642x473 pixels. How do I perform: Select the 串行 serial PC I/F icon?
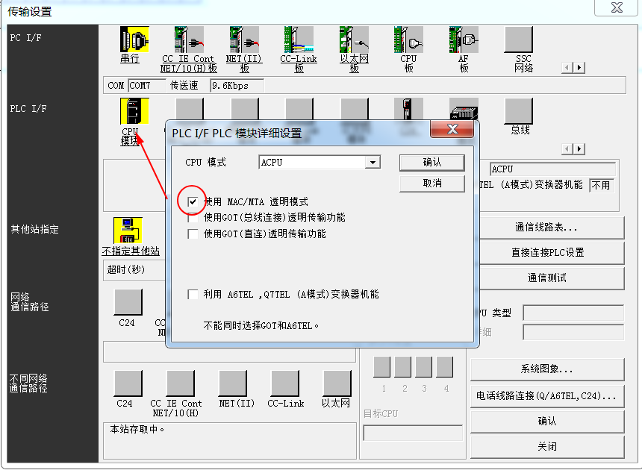point(134,40)
